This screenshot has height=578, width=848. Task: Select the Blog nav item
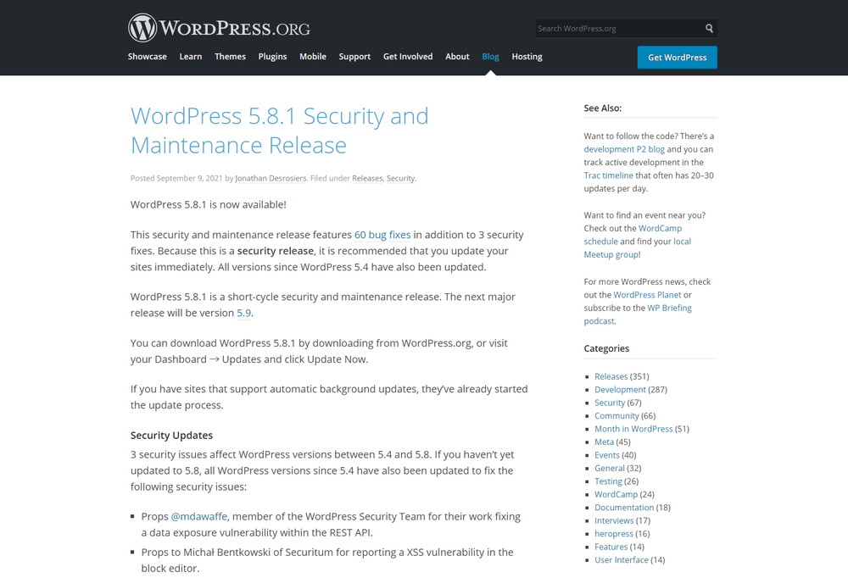tap(490, 56)
